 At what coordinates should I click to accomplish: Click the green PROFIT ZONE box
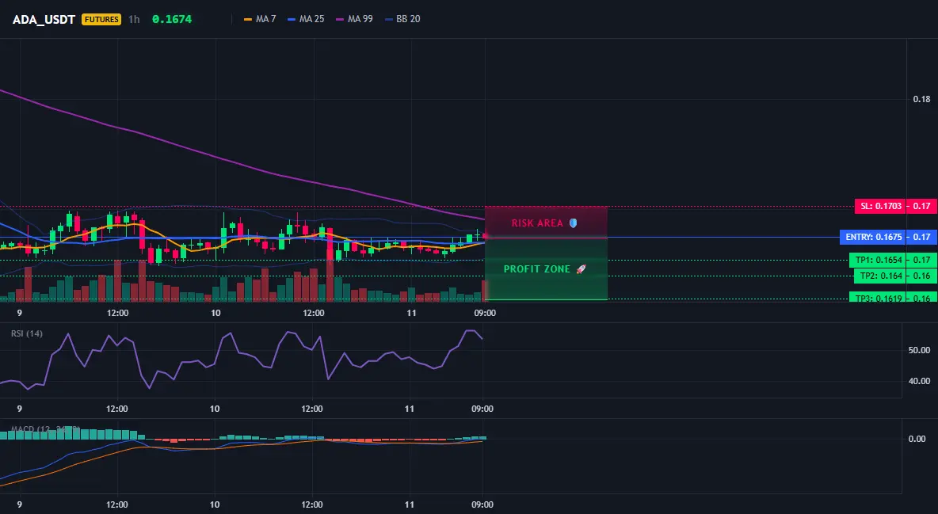[x=546, y=269]
